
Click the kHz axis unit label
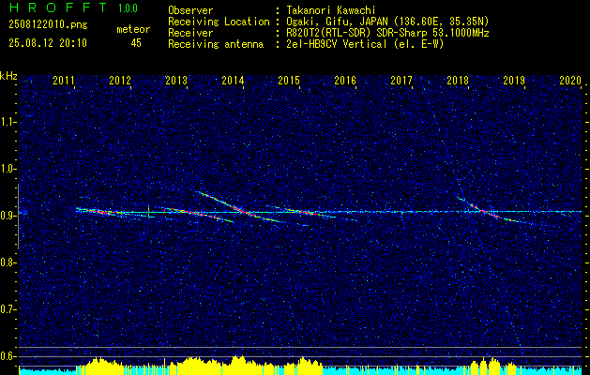pyautogui.click(x=8, y=76)
